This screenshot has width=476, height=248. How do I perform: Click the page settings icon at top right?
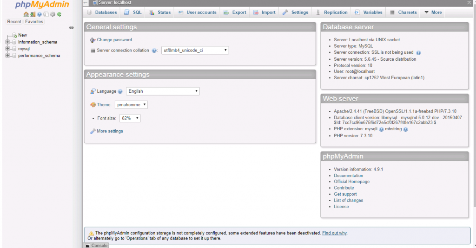pos(469,3)
